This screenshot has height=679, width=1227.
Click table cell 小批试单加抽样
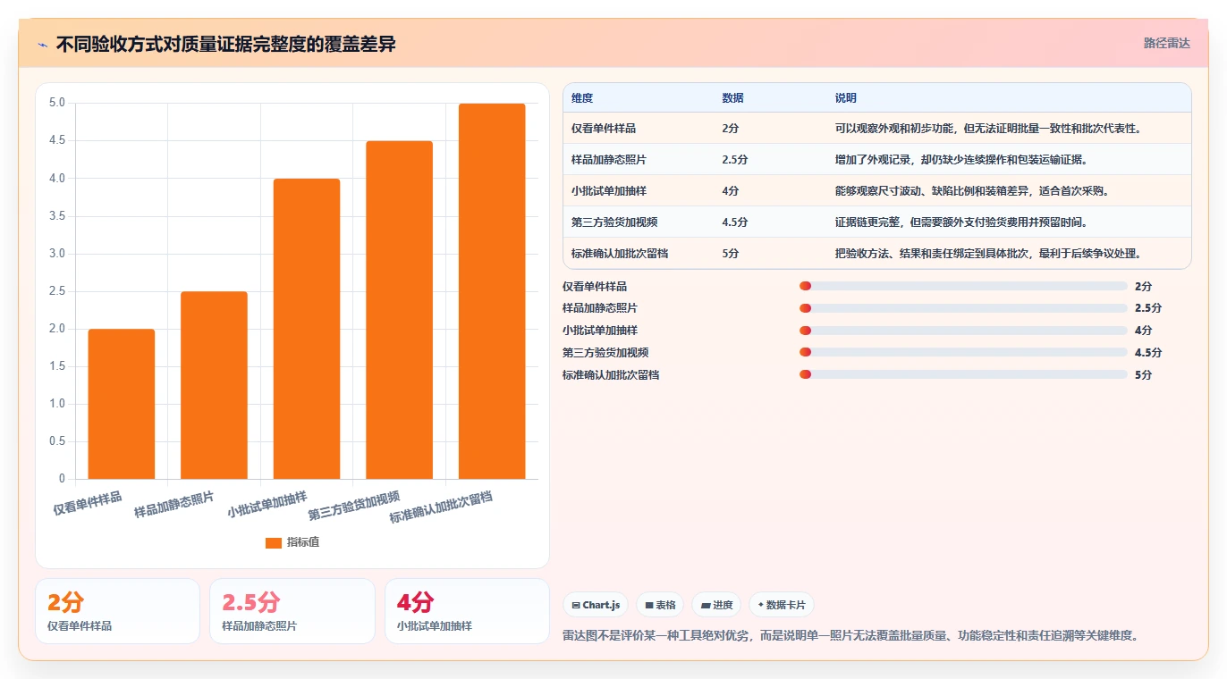point(609,191)
